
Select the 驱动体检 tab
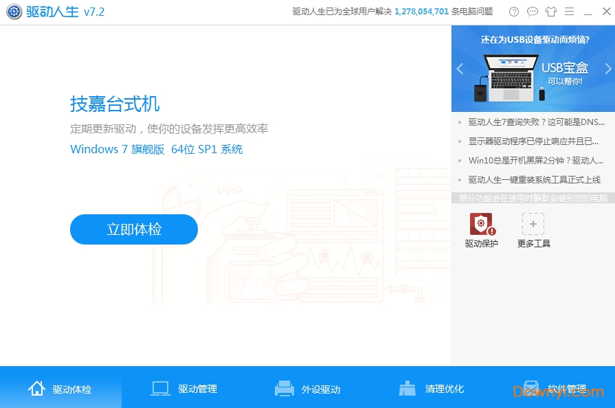click(x=60, y=389)
